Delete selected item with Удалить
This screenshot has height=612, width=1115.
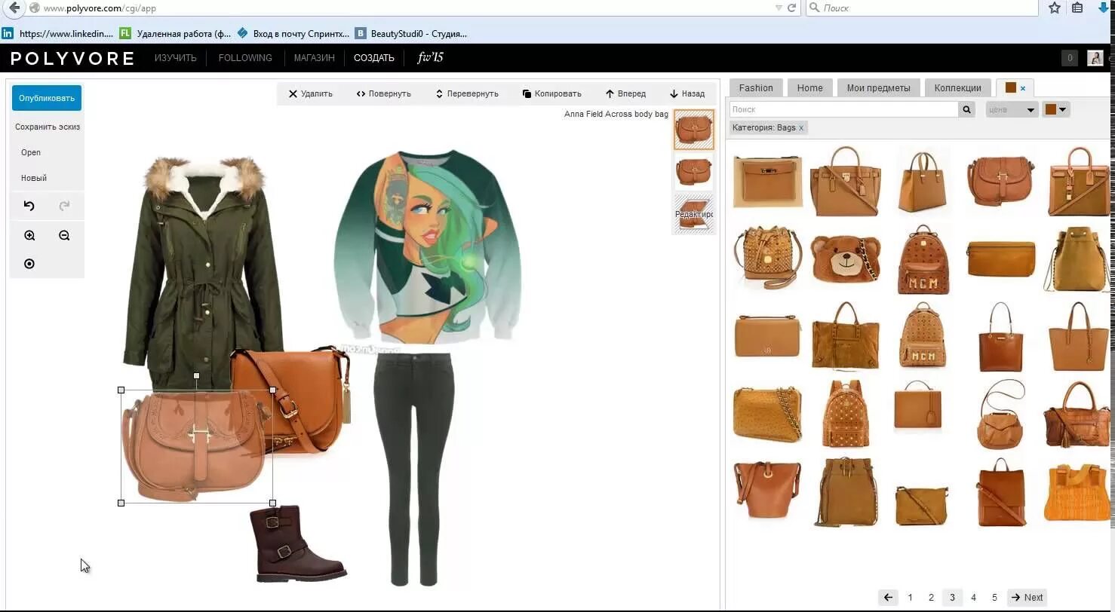click(310, 93)
